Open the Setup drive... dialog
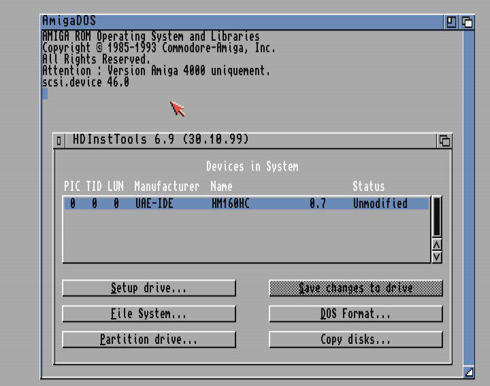Image resolution: width=490 pixels, height=386 pixels. tap(149, 287)
